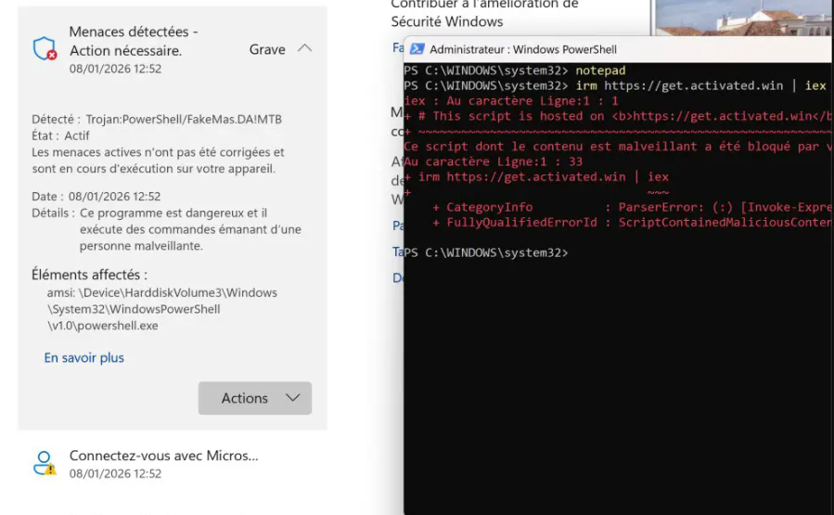Click the 'Ce programme est dangereux' details text
The width and height of the screenshot is (834, 515).
pos(190,229)
